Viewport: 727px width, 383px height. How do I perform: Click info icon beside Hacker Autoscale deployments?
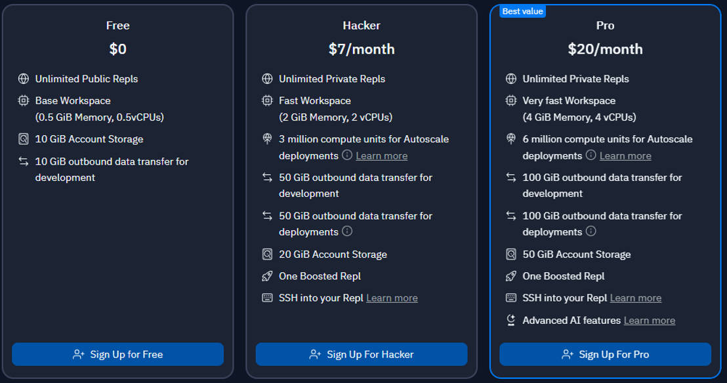pos(347,155)
